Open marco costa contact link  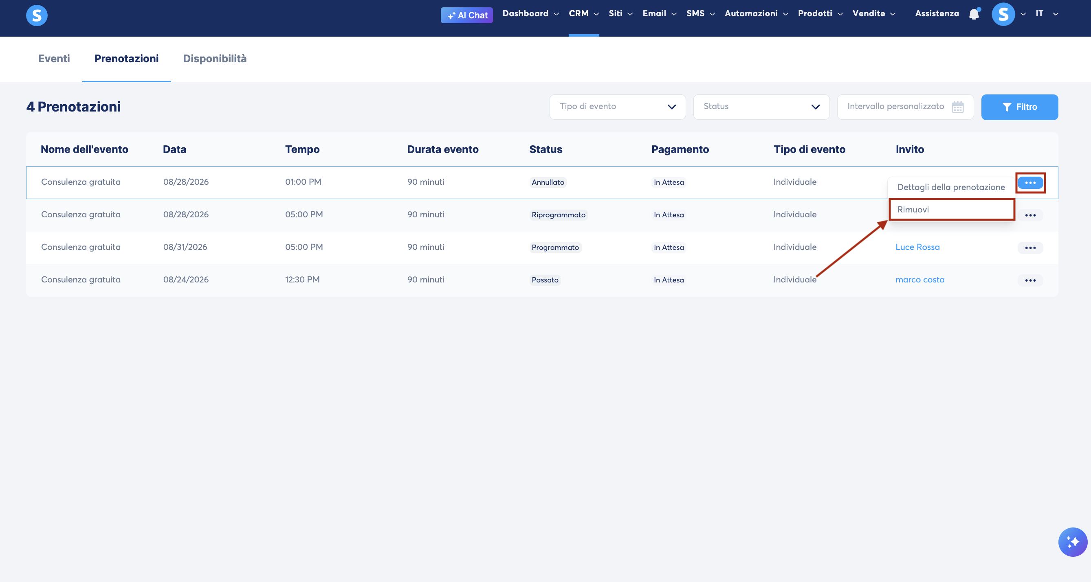(x=920, y=280)
